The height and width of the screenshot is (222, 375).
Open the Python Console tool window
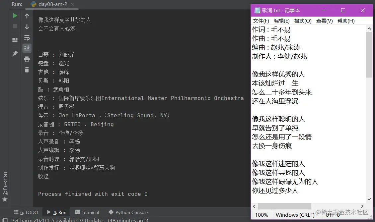tap(128, 212)
